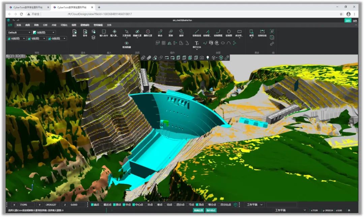Click the 旋转 (Rotate) tool icon
The image size is (364, 217).
click(181, 32)
